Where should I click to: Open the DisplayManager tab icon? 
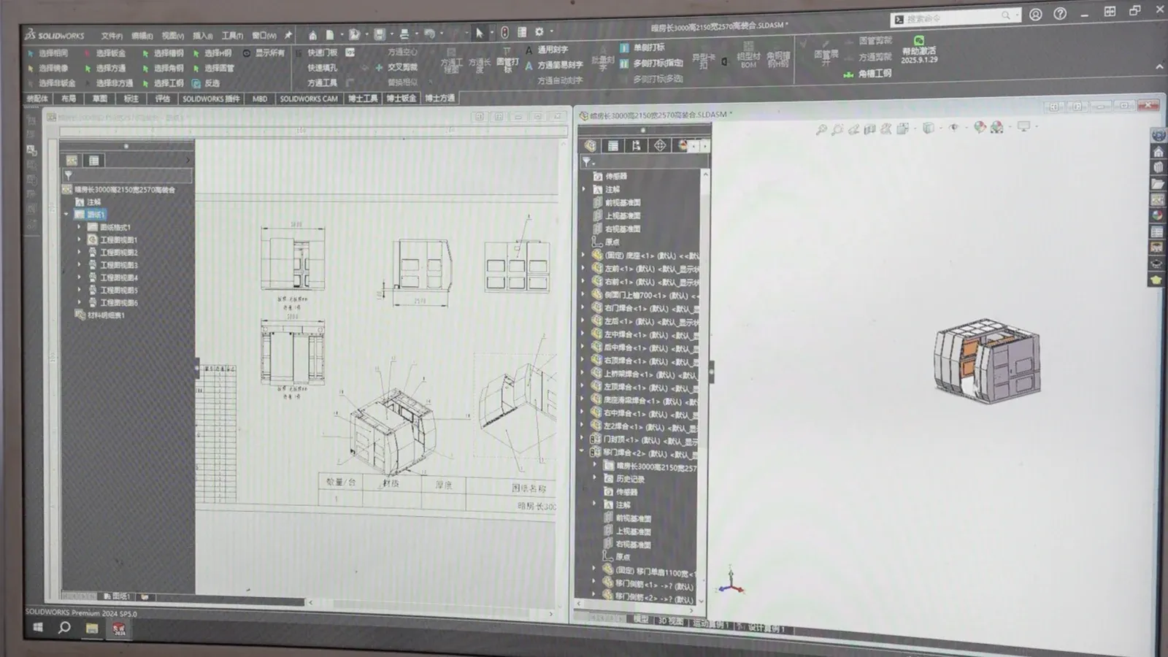tap(683, 145)
